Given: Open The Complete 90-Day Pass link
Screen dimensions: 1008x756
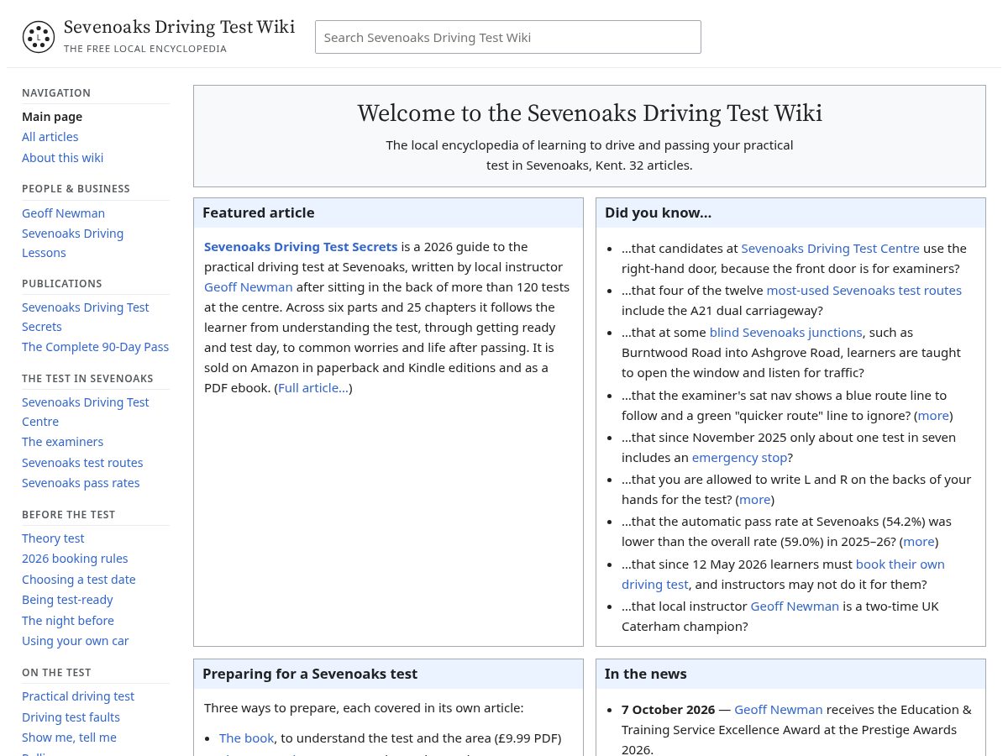Looking at the screenshot, I should [x=96, y=347].
